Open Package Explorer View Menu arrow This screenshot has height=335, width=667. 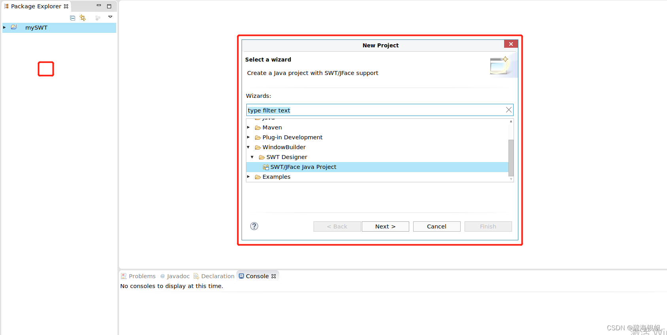tap(110, 17)
